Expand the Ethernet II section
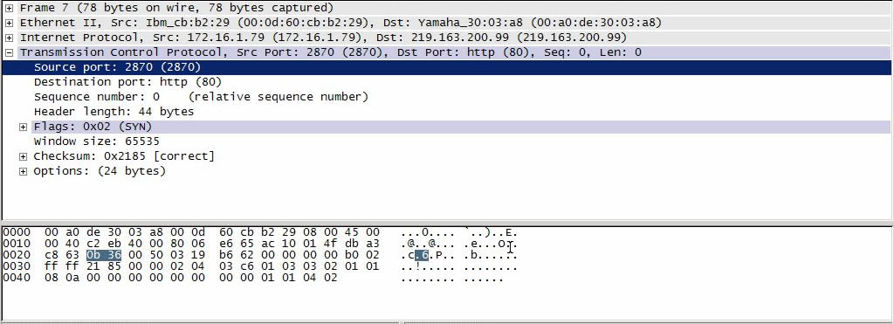The height and width of the screenshot is (324, 894). 9,23
